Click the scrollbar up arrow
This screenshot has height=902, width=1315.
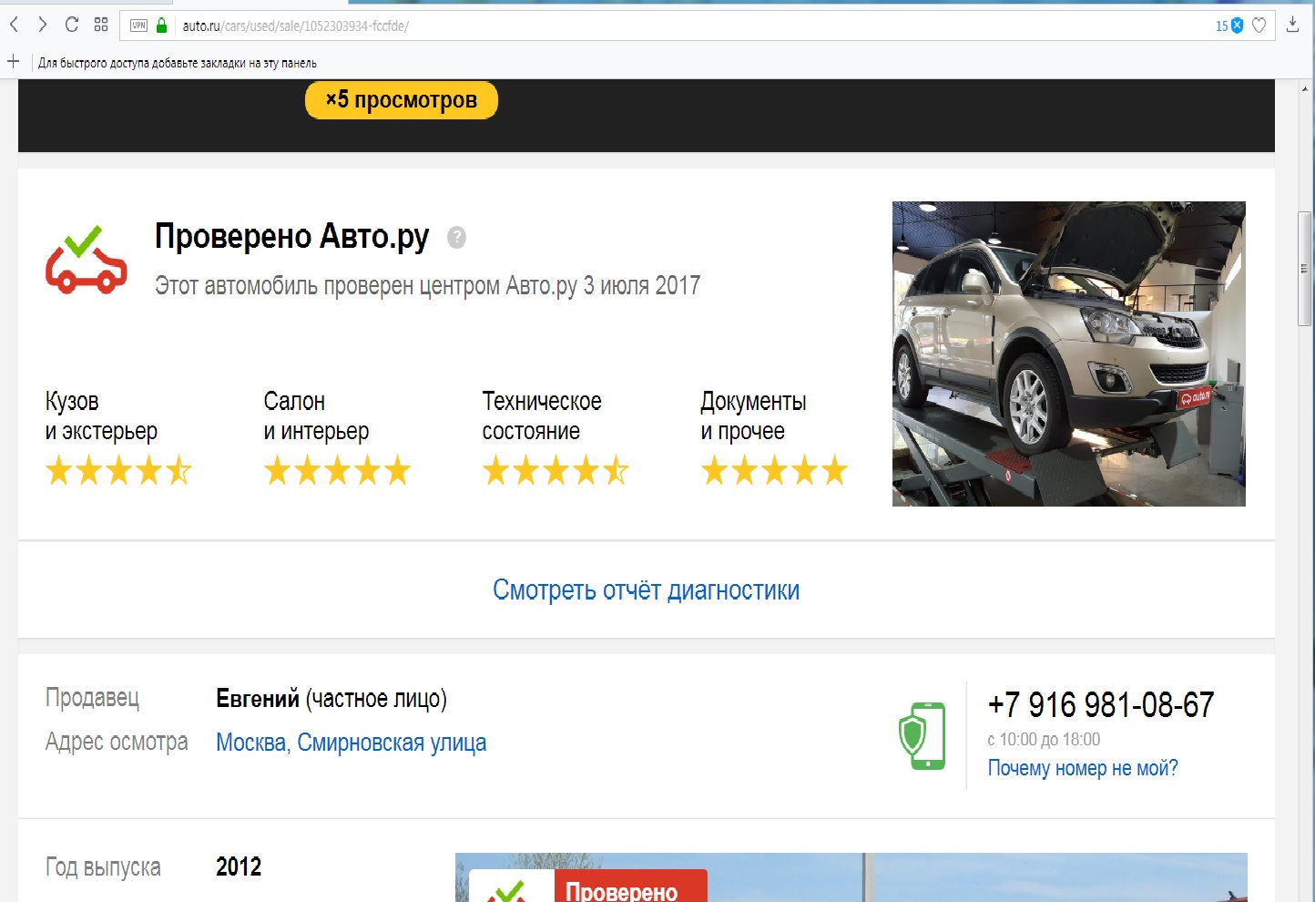click(x=1305, y=88)
